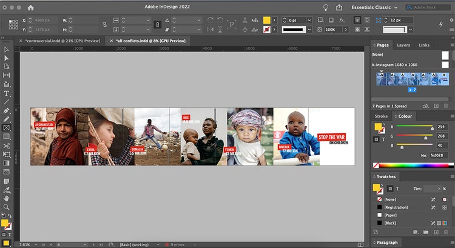The image size is (455, 248).
Task: Switch to the Layers tab
Action: (403, 45)
